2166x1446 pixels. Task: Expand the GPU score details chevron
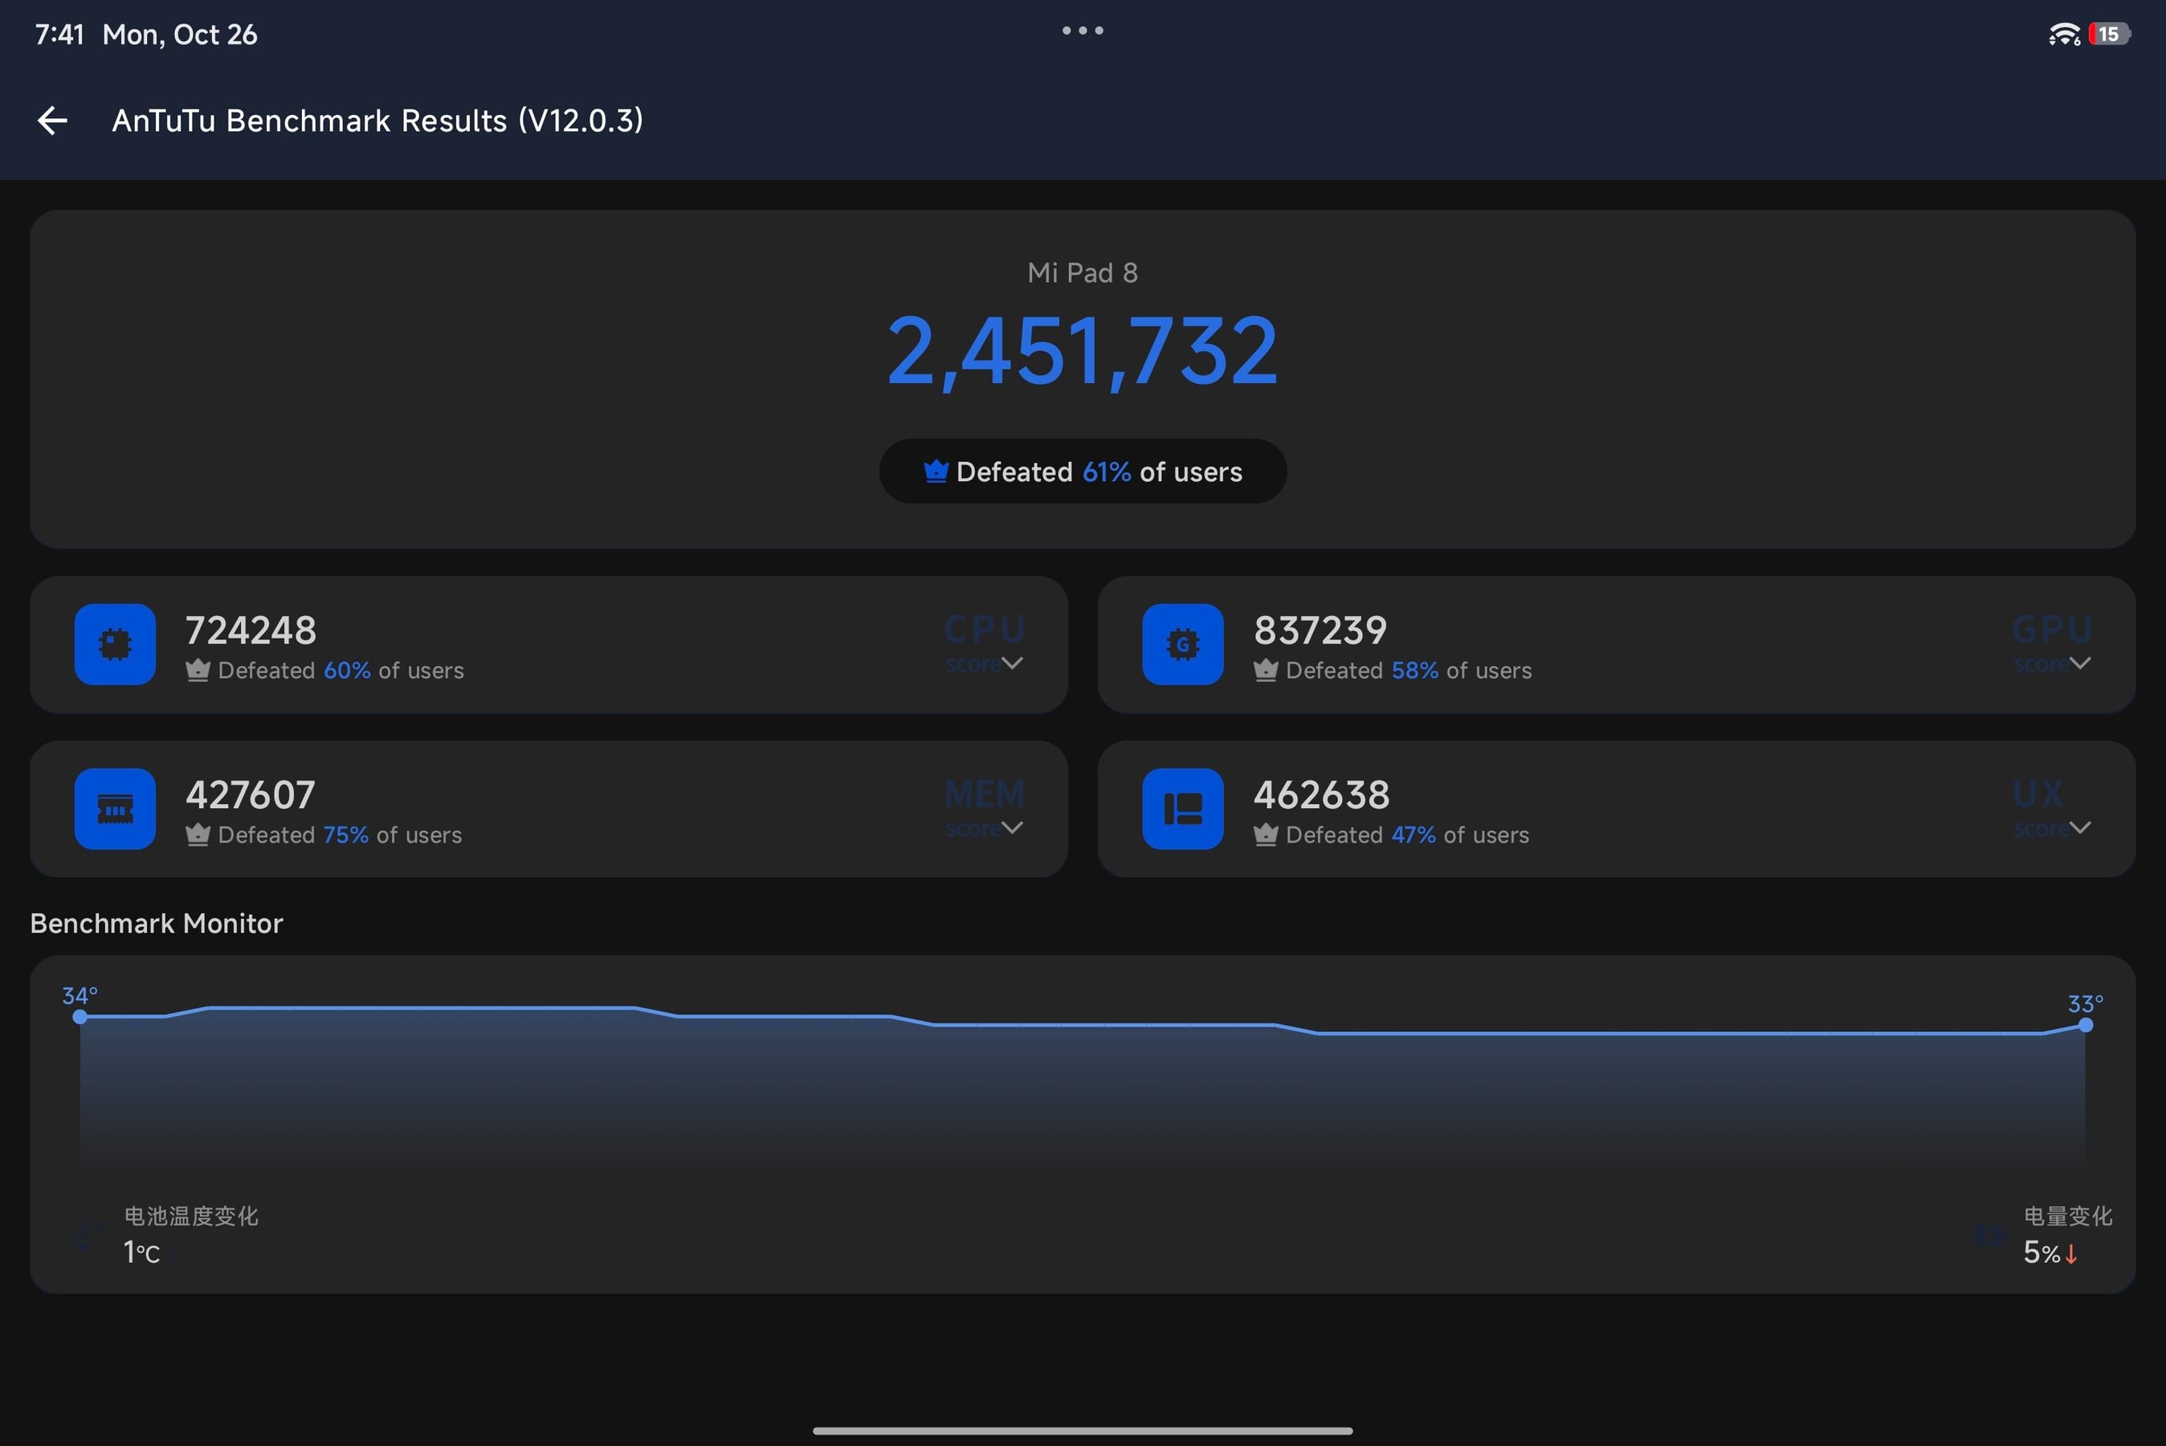coord(2079,663)
